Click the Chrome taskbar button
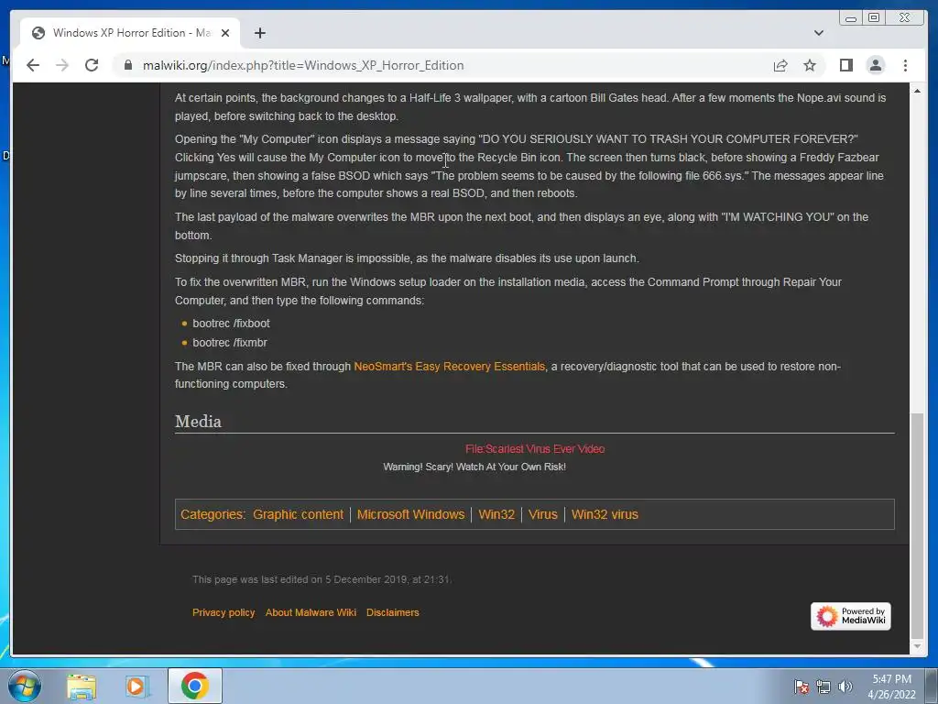 pos(194,686)
